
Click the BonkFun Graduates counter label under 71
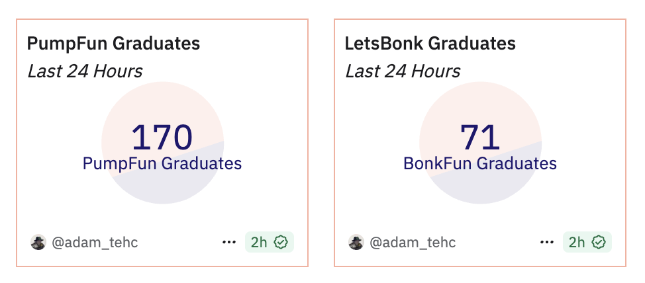[x=480, y=163]
